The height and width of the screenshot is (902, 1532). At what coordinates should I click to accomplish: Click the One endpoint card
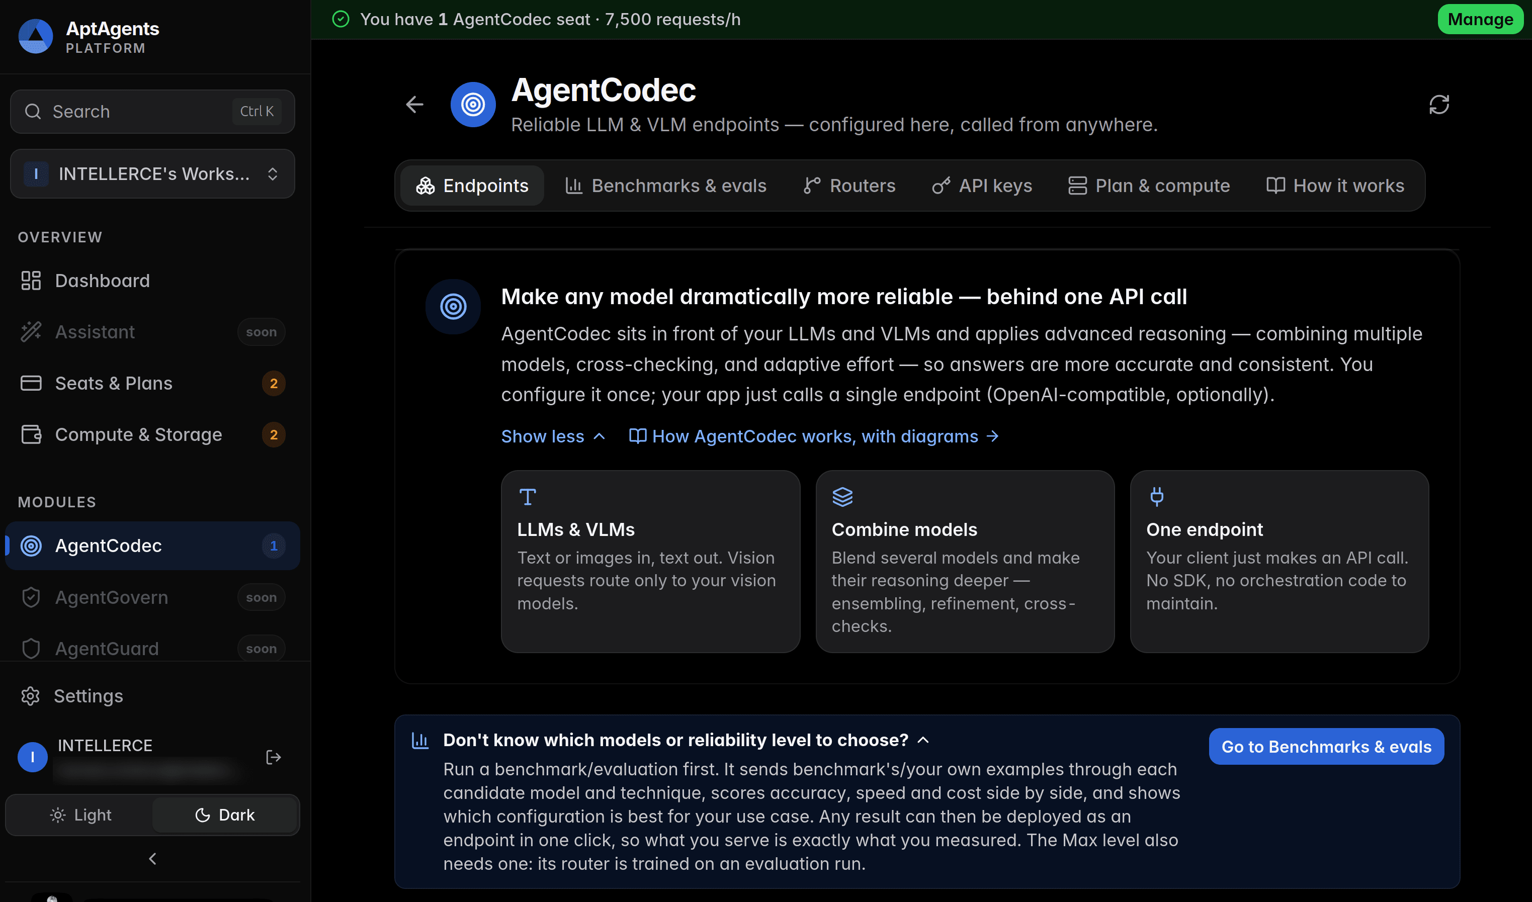[1279, 561]
